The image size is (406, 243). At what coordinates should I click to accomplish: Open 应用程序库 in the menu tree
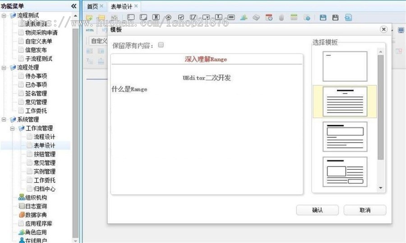39,224
